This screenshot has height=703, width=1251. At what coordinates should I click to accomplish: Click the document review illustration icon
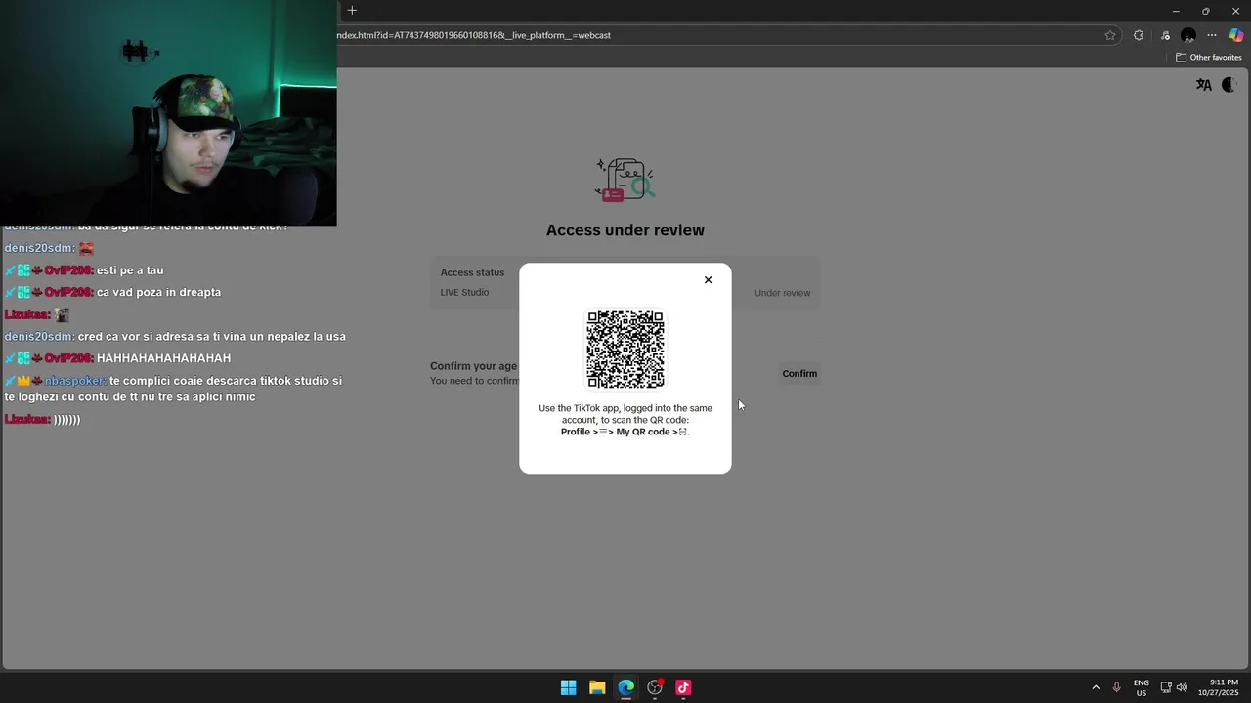[x=625, y=180]
